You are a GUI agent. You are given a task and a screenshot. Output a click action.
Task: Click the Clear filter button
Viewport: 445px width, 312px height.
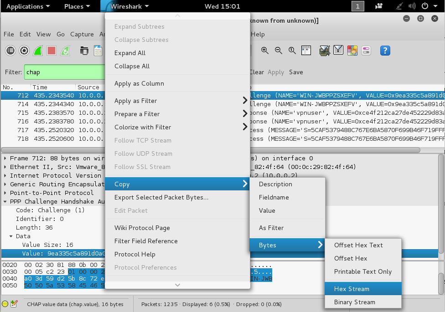257,72
